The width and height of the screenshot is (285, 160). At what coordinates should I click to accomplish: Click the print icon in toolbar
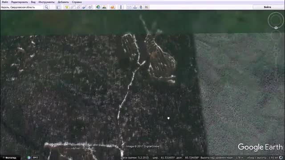click(x=135, y=7)
